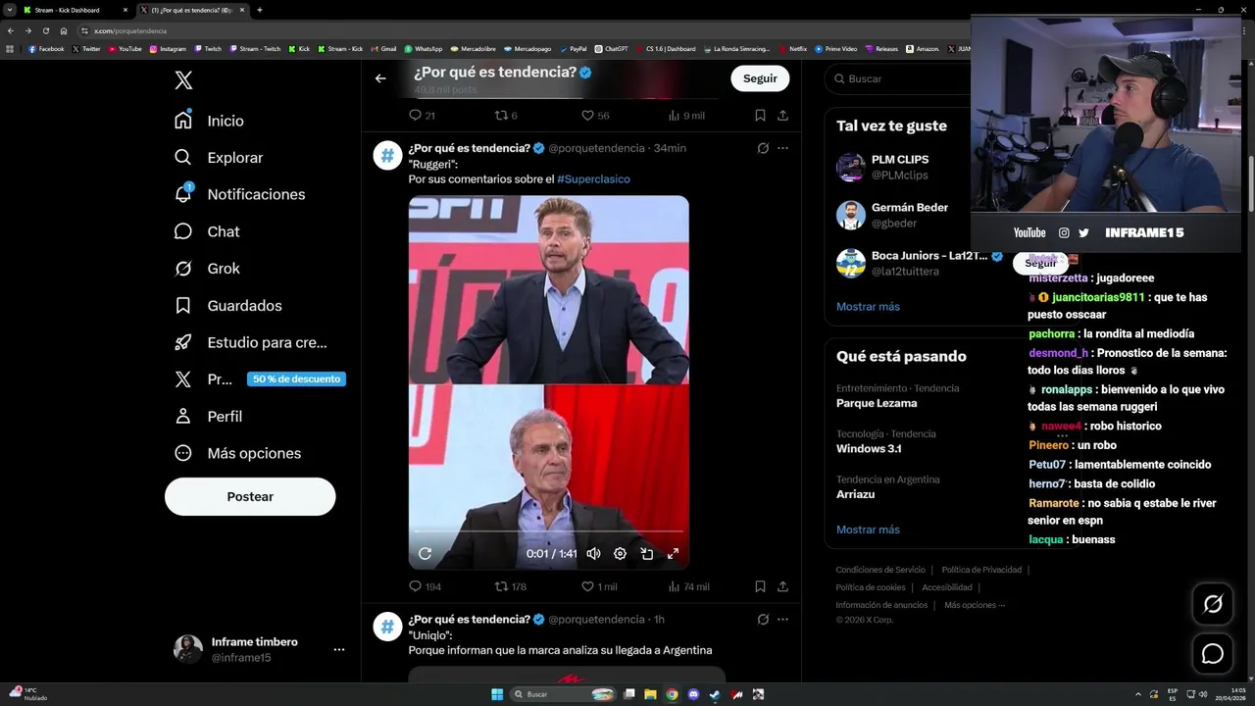Open the Perfil page

208,417
